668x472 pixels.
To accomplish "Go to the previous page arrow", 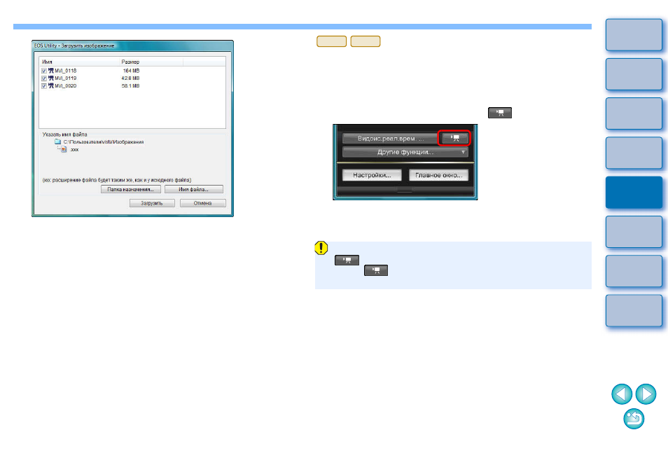I will pos(622,394).
